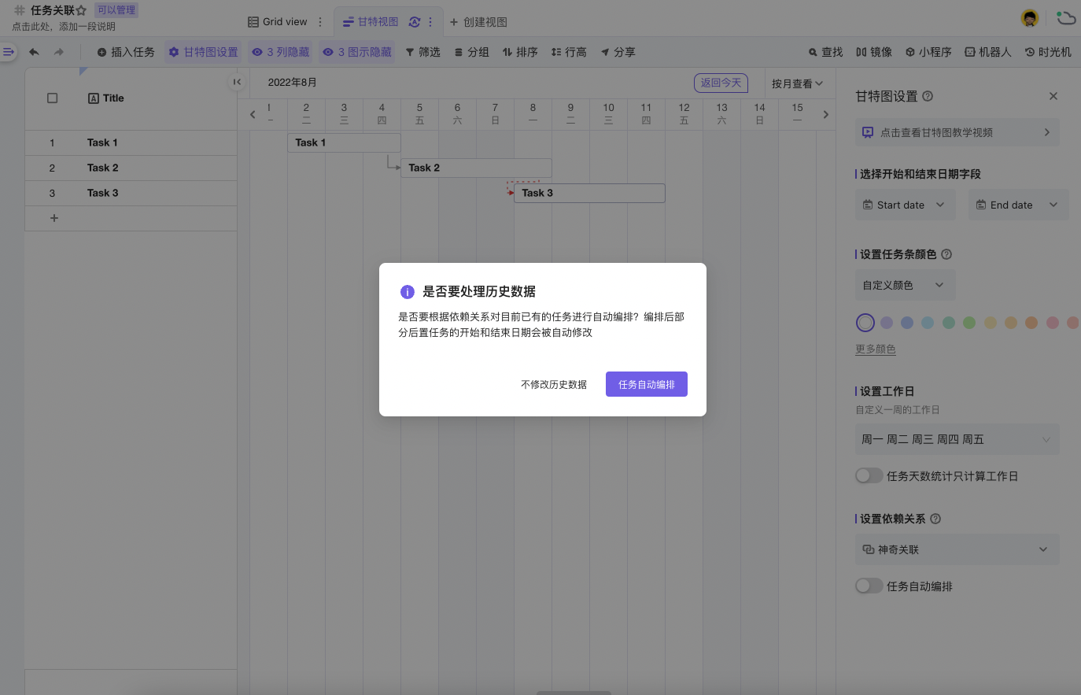The width and height of the screenshot is (1081, 695).
Task: Open the 按月查看 view mode dropdown
Action: [796, 83]
